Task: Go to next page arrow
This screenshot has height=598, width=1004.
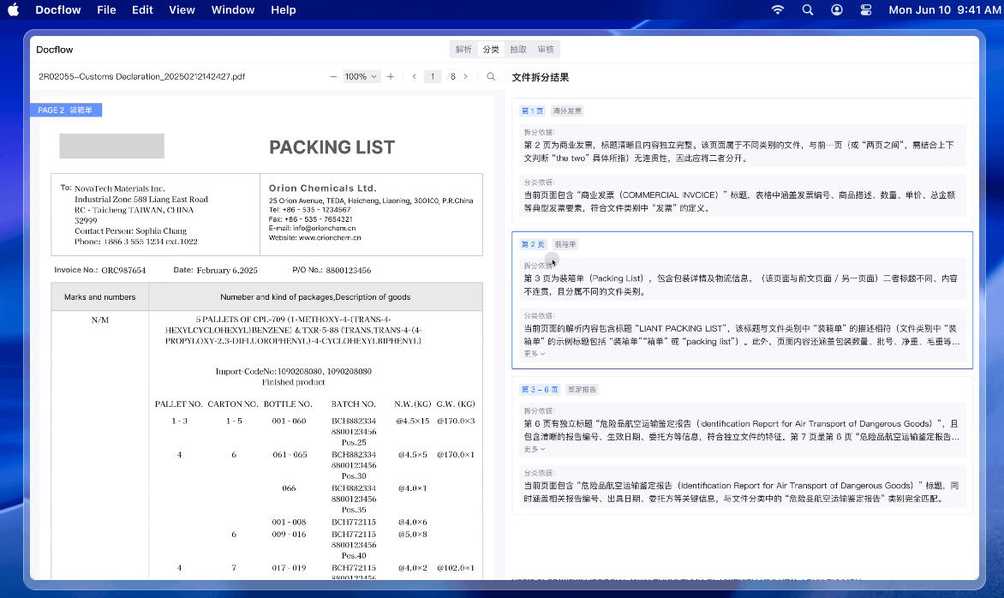Action: [465, 76]
